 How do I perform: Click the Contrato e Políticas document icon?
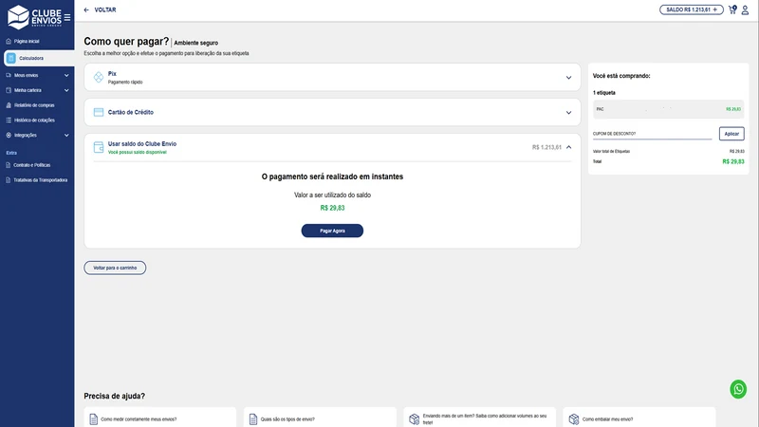point(8,165)
